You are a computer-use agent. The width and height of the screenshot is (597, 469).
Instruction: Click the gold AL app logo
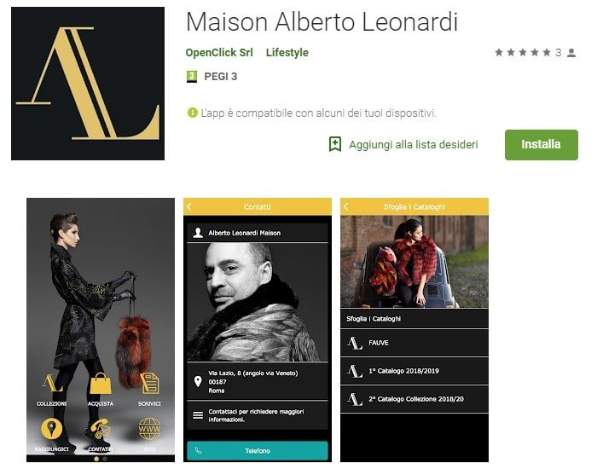pyautogui.click(x=88, y=84)
